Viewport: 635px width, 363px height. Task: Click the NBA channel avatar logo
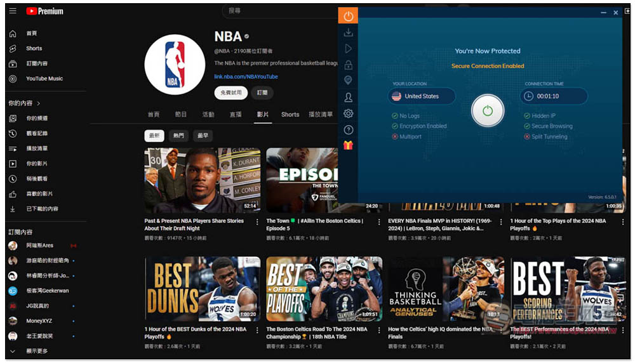pos(175,64)
